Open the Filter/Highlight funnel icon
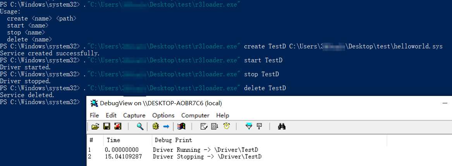This screenshot has height=166, width=452. click(249, 126)
